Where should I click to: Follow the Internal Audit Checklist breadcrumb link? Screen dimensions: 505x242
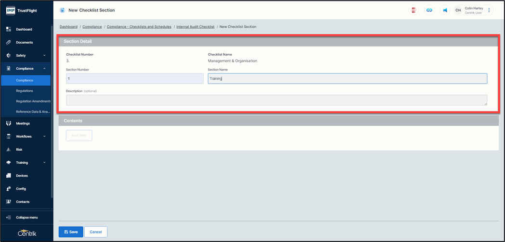point(195,27)
